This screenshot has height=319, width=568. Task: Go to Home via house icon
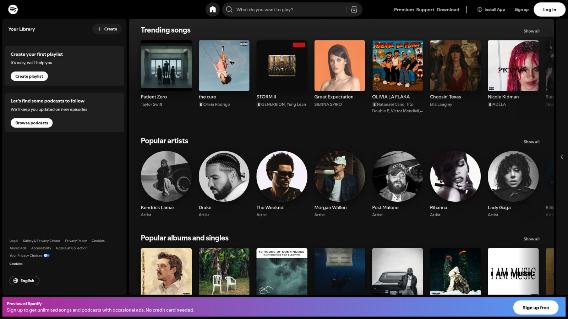point(213,10)
